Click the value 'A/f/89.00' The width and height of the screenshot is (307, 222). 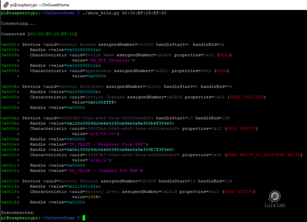[102, 134]
